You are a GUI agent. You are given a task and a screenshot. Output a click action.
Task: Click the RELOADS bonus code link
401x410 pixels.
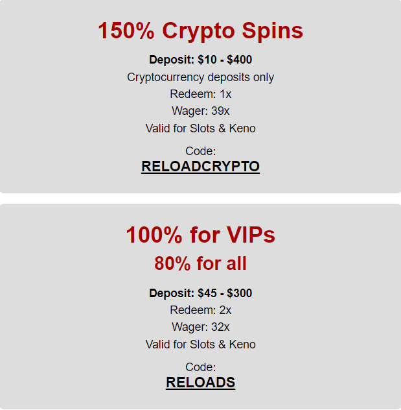[201, 382]
